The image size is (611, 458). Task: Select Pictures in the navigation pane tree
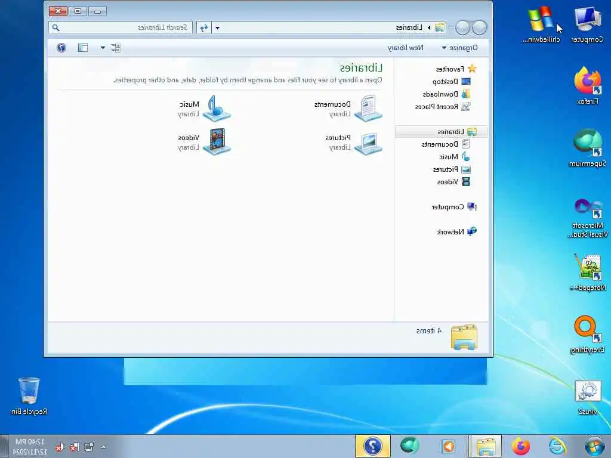pos(452,169)
